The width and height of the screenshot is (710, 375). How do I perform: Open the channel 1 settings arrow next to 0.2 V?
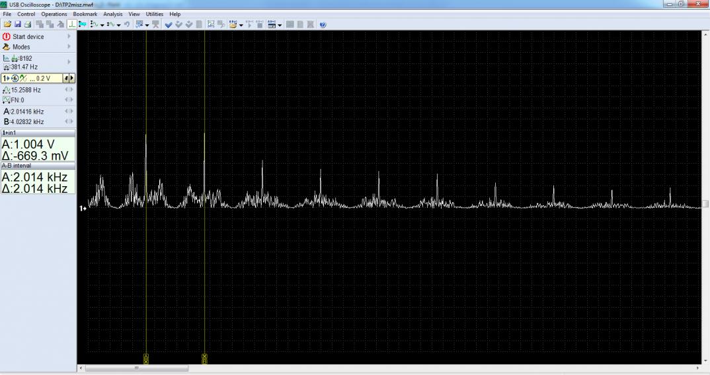(x=71, y=79)
